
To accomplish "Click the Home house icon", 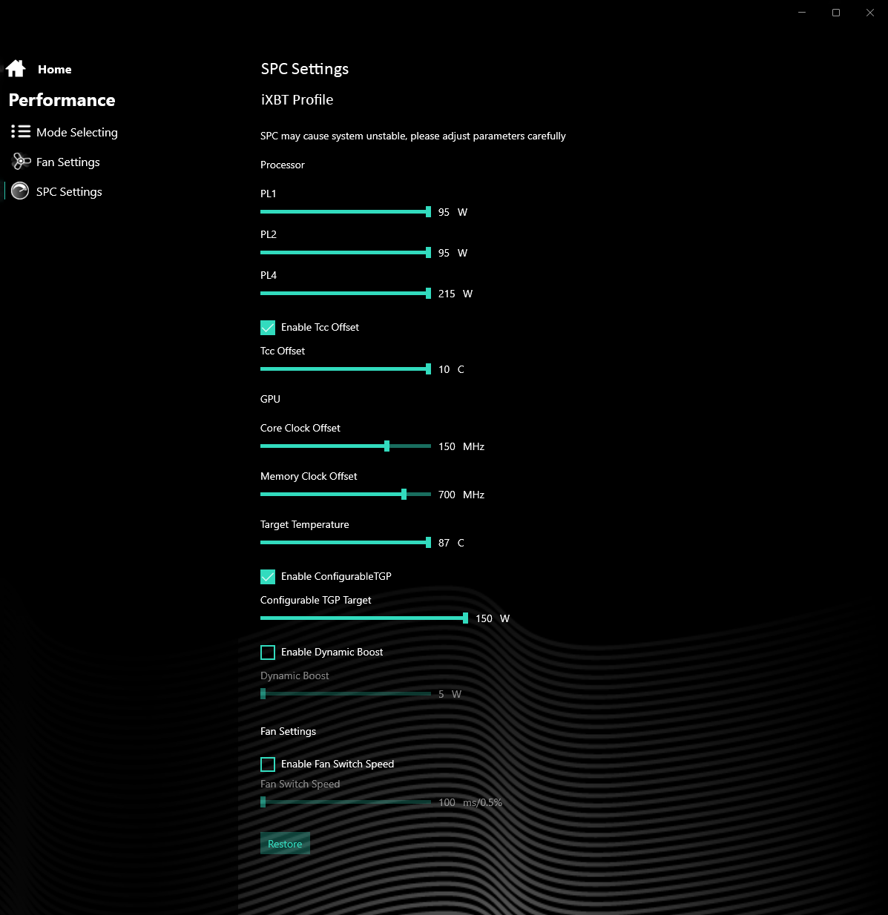I will (16, 69).
